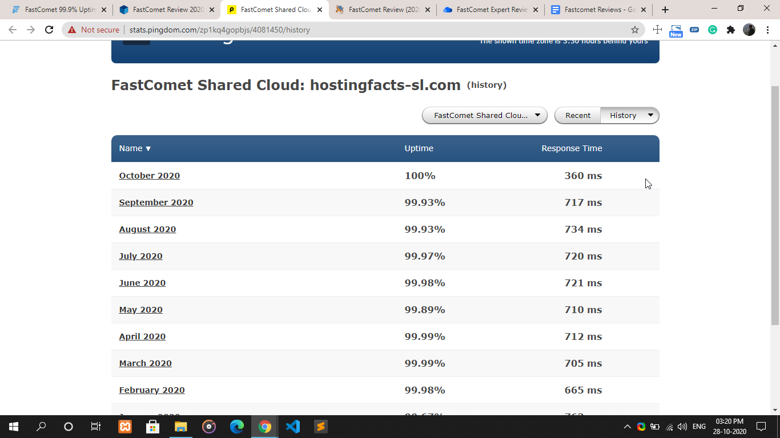Open Sublime Text from the taskbar

tap(321, 427)
